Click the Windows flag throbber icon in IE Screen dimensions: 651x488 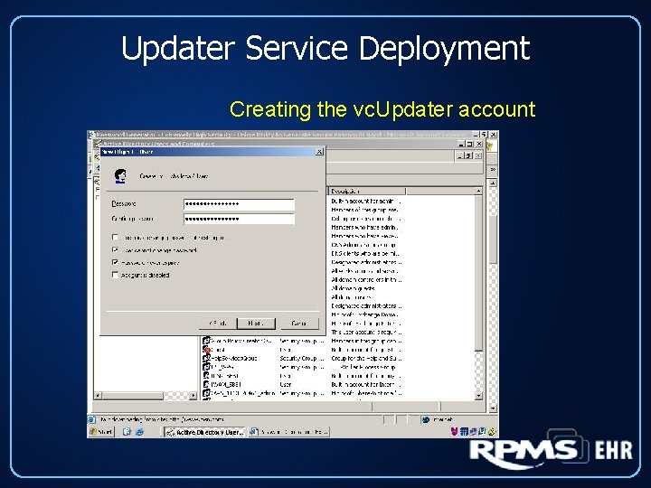(490, 146)
